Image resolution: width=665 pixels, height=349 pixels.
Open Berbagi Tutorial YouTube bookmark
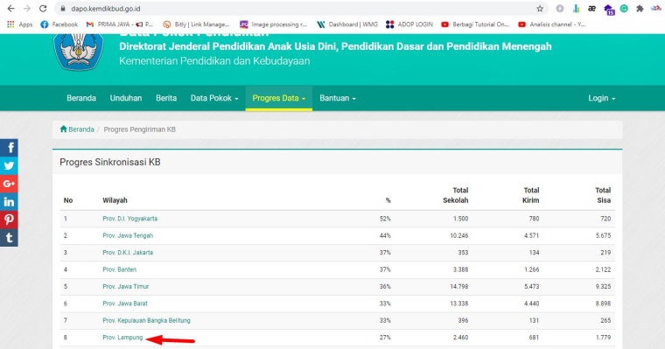(x=475, y=24)
